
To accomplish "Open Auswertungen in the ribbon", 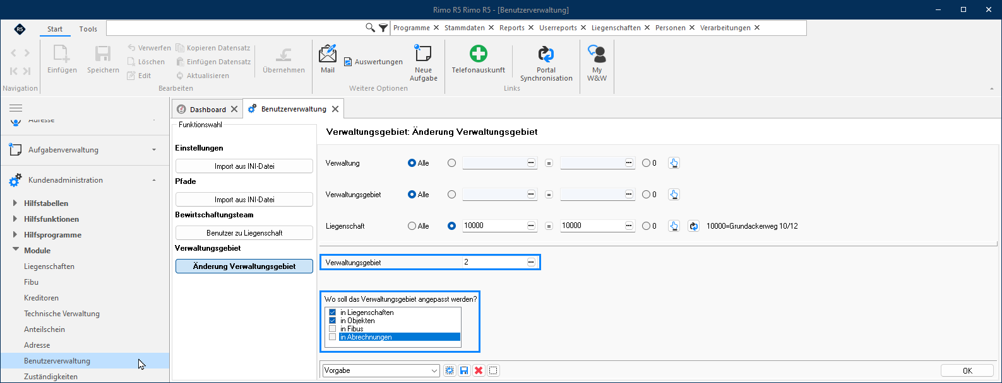I will point(373,62).
